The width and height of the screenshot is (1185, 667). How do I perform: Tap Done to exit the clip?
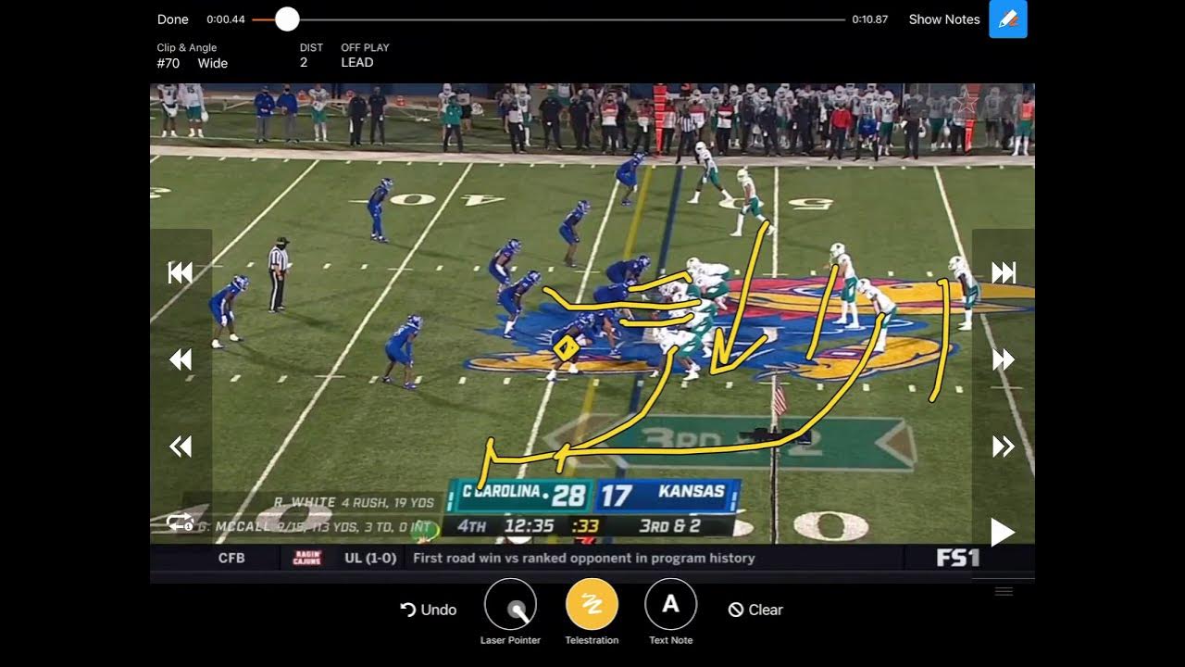point(173,19)
